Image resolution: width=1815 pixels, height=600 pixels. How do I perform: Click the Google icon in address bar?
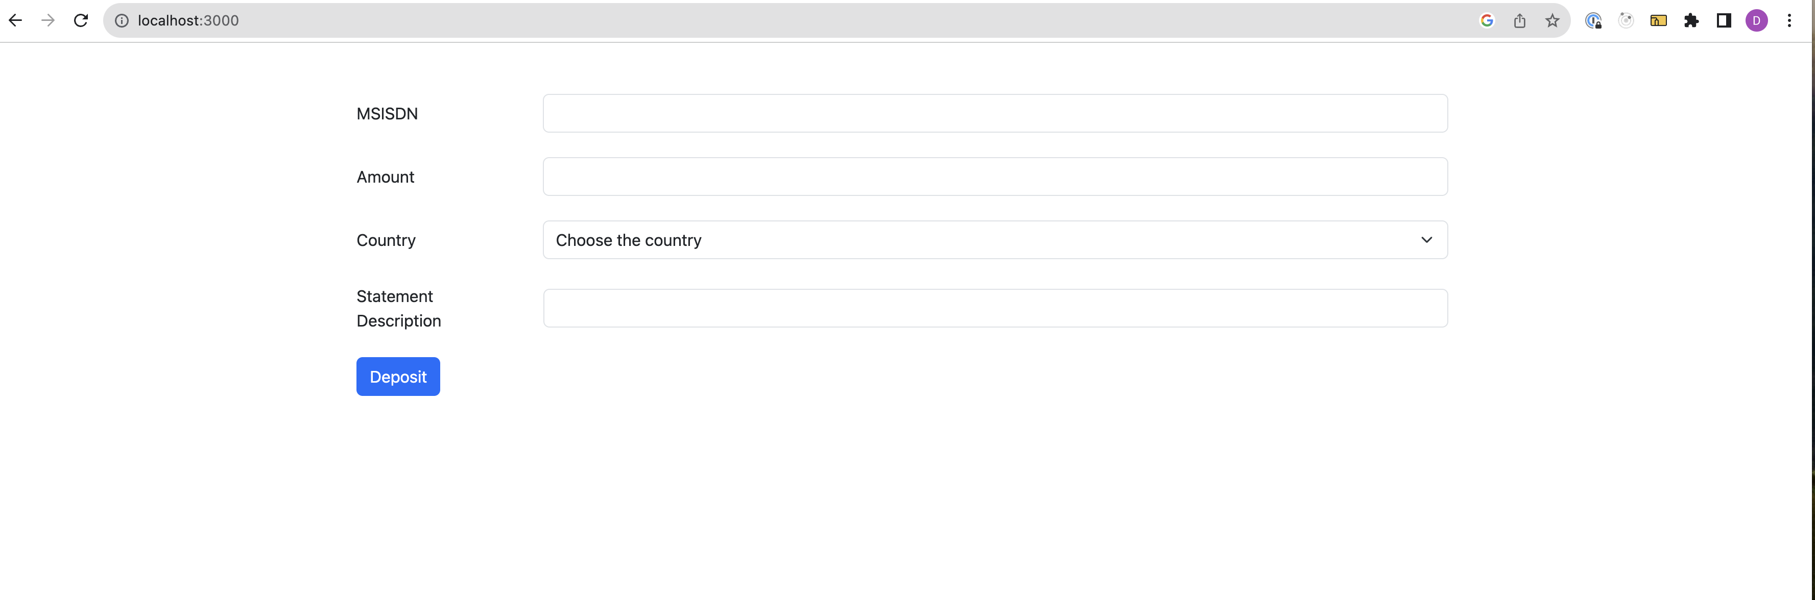coord(1487,20)
